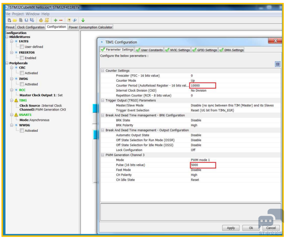Open the Window menu
This screenshot has height=239, width=287.
pos(32,14)
